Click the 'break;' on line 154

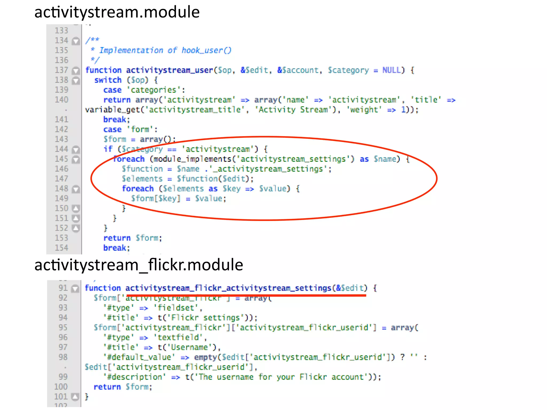(x=117, y=248)
